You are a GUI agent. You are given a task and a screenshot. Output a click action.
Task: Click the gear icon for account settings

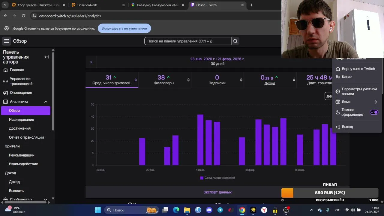click(x=338, y=91)
